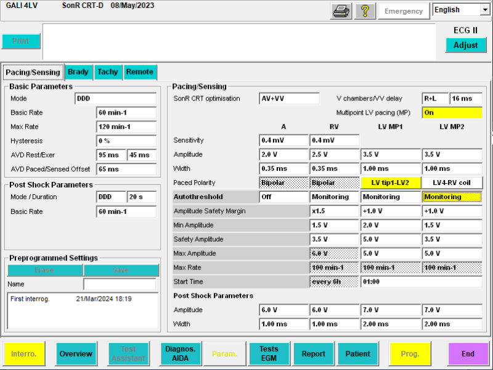Open the Overview screen
This screenshot has width=493, height=370.
76,353
